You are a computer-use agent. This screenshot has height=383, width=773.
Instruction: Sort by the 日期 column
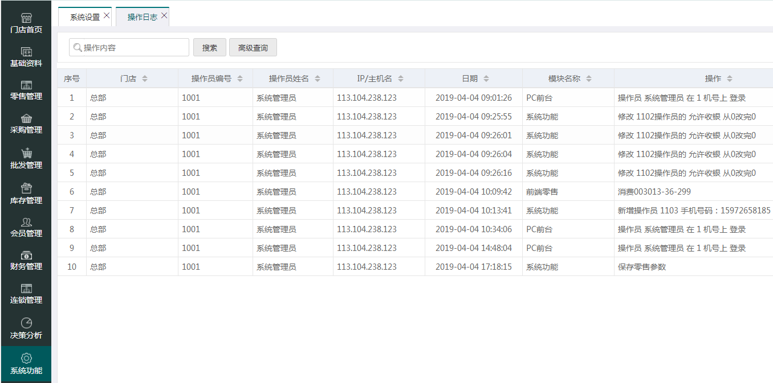[x=486, y=79]
